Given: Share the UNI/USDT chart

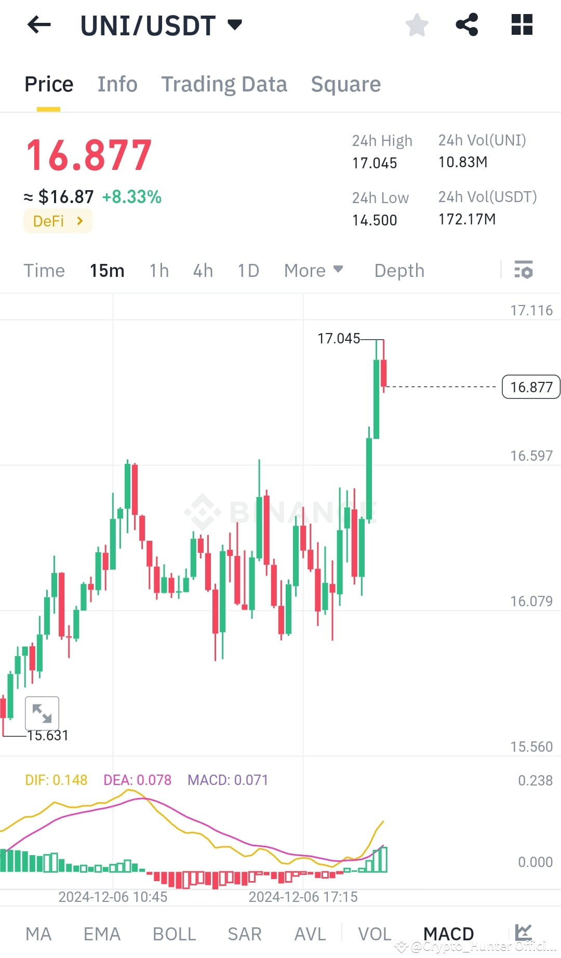Looking at the screenshot, I should pos(466,24).
